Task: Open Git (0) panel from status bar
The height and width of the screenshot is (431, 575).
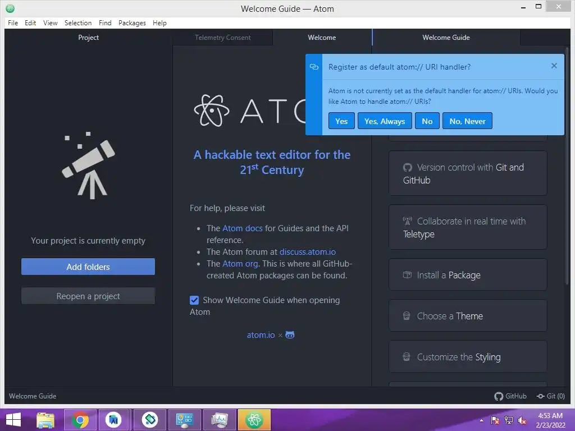Action: (550, 396)
